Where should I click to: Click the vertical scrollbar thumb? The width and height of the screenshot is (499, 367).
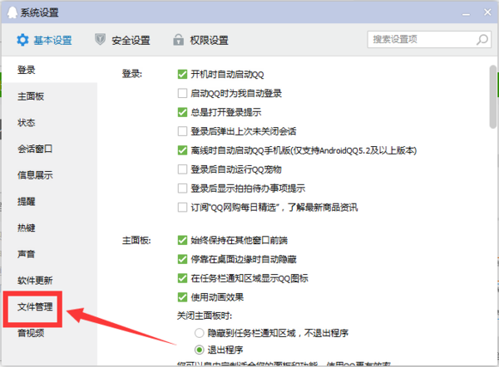click(493, 96)
